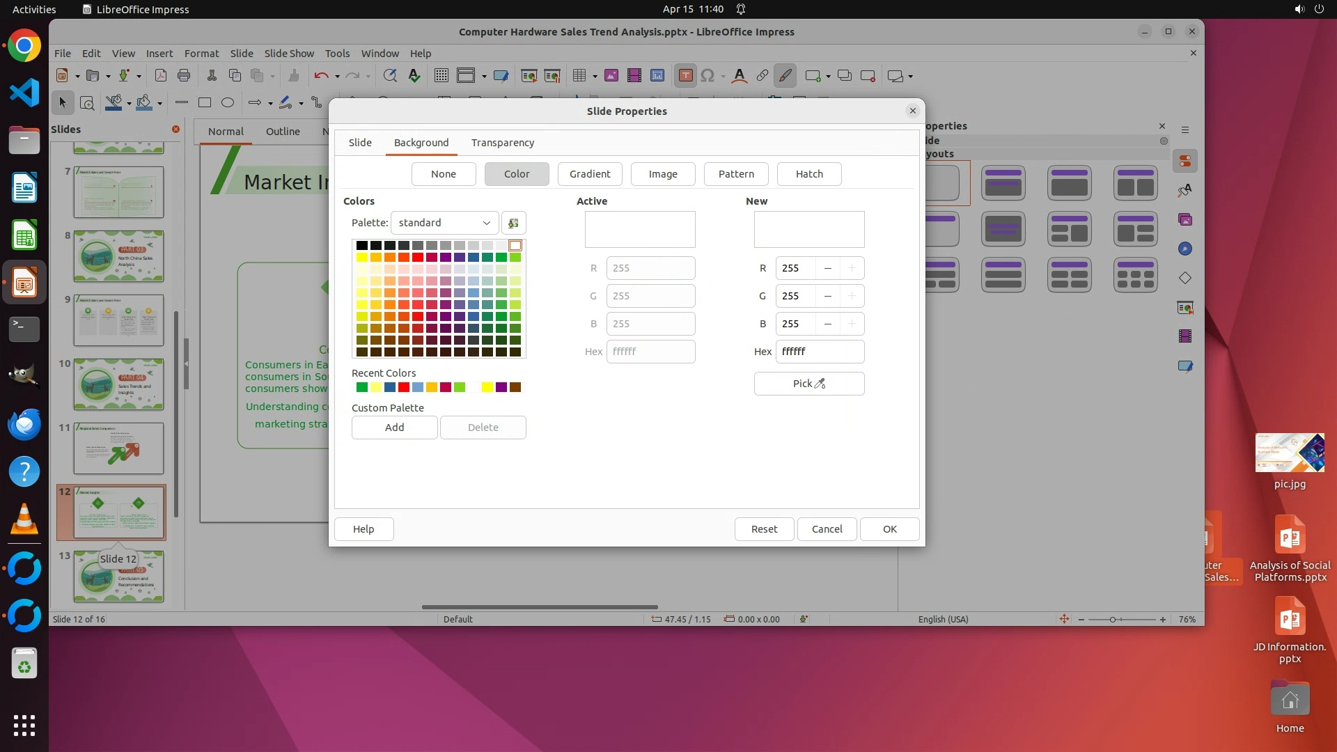Click the Add custom palette button
The image size is (1337, 752).
click(394, 428)
